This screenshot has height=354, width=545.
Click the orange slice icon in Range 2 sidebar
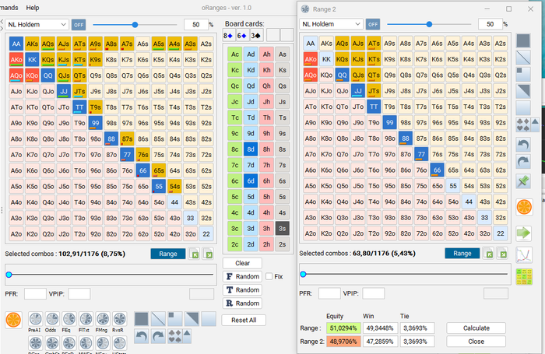pos(524,208)
